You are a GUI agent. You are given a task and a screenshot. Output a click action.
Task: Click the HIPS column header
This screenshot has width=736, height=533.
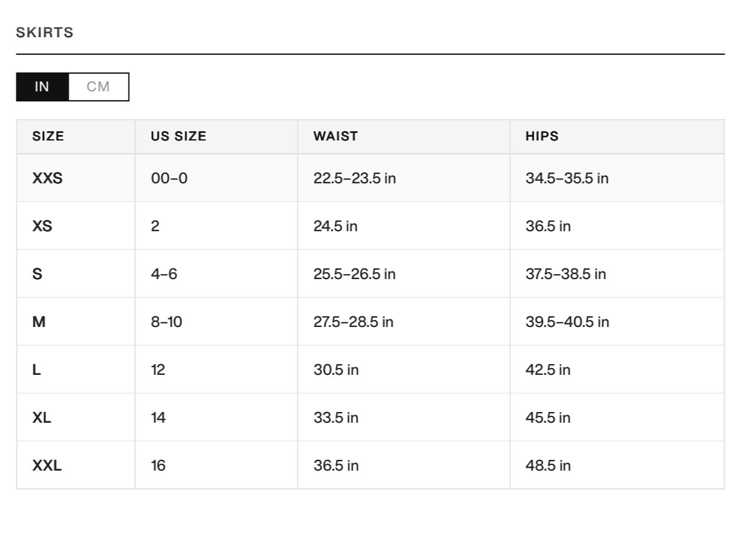[542, 136]
